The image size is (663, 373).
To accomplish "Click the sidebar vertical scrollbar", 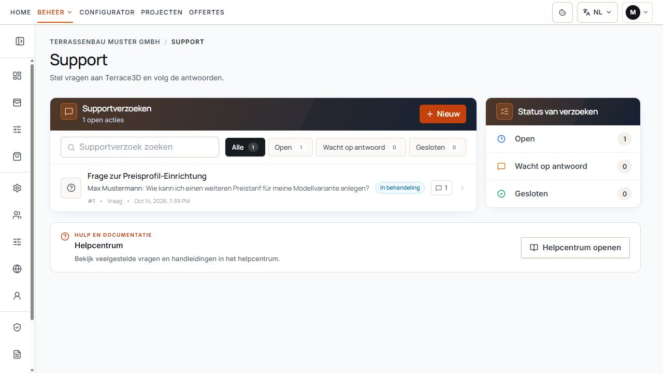I will [x=32, y=192].
